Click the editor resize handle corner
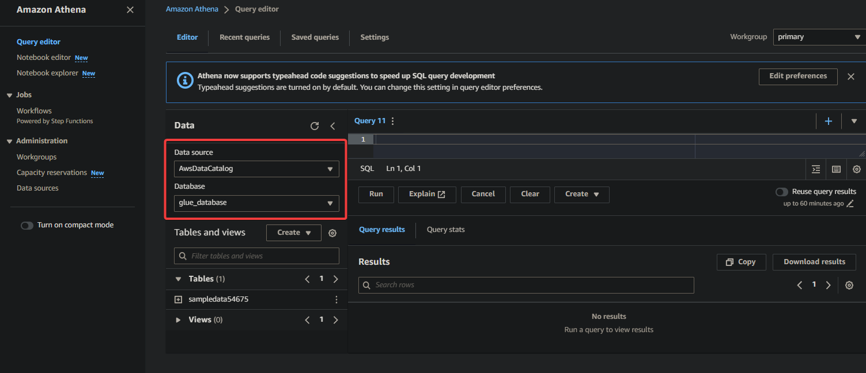 [862, 154]
